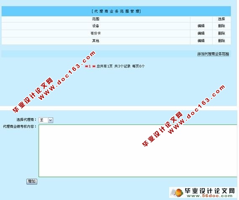Screen dimensions: 239x200
Task: Focus the 代理商业绩考核内容 text area
Action: click(x=138, y=151)
